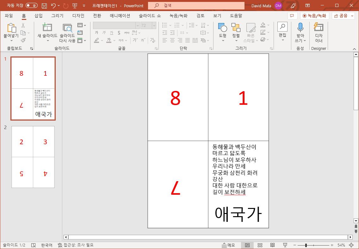Viewport: 359px width, 249px height.
Task: Click the New Slide icon
Action: point(47,27)
